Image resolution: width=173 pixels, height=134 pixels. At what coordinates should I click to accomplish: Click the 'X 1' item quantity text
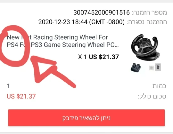point(82,57)
